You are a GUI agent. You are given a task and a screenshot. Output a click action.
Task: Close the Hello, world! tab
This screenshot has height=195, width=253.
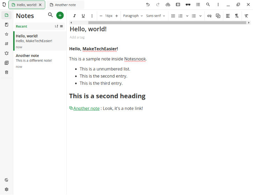[40, 5]
